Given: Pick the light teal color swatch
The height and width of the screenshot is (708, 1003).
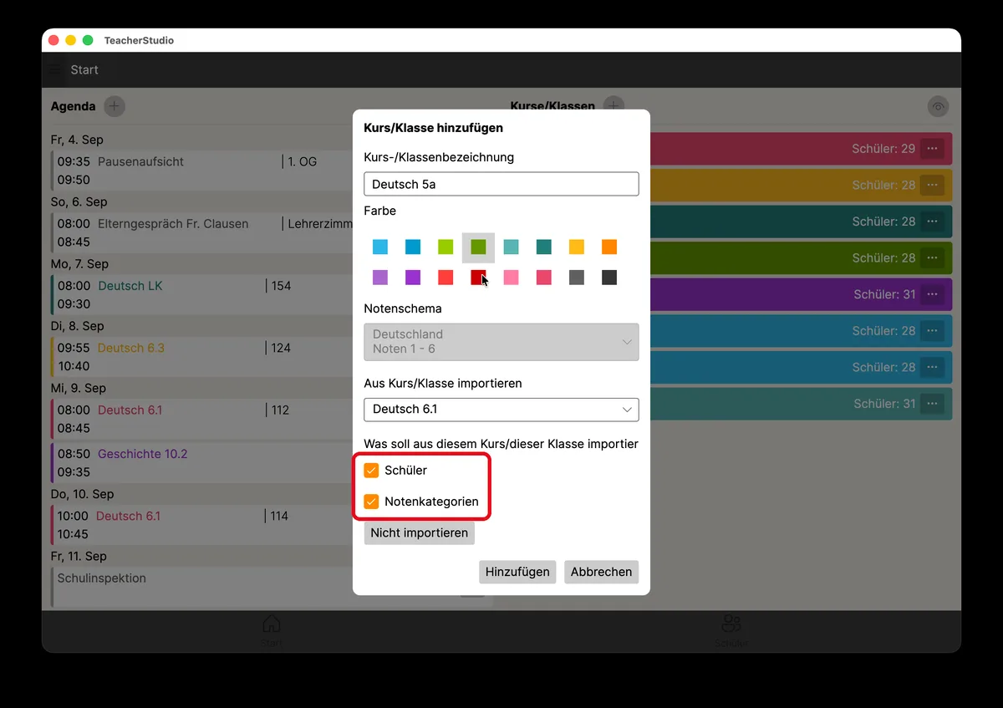Looking at the screenshot, I should (x=511, y=247).
